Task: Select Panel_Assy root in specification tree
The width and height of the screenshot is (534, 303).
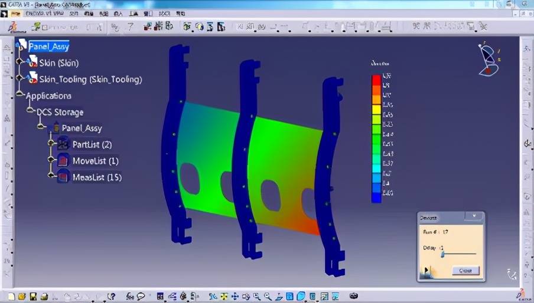Action: coord(48,47)
